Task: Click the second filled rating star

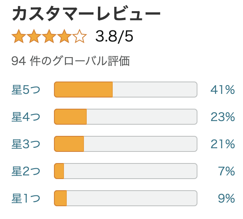Action: (x=34, y=36)
